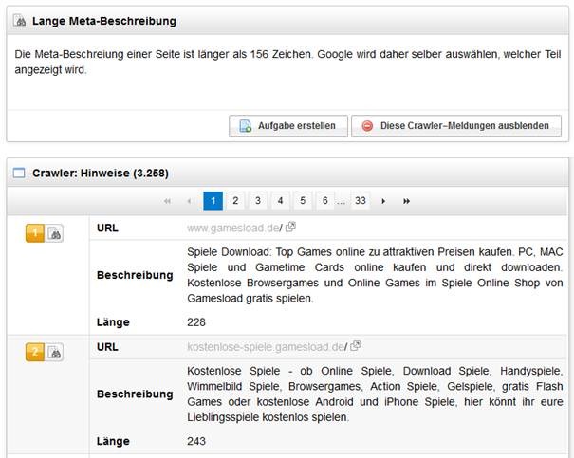
Task: Click window icon beside Crawler: Hinweise header
Action: tap(19, 173)
